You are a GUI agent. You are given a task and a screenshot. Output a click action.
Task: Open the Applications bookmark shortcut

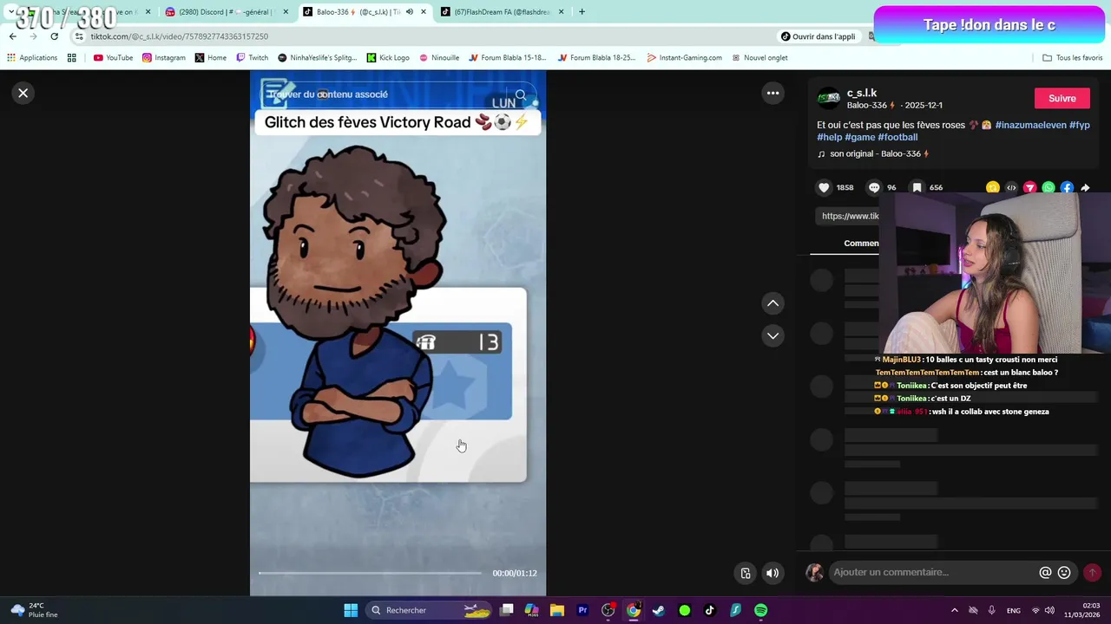point(31,58)
